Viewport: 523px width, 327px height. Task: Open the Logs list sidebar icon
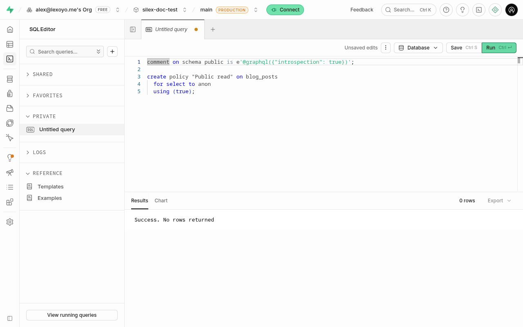point(10,187)
